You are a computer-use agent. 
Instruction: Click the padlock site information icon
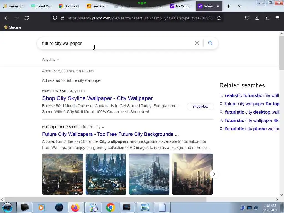pyautogui.click(x=63, y=18)
